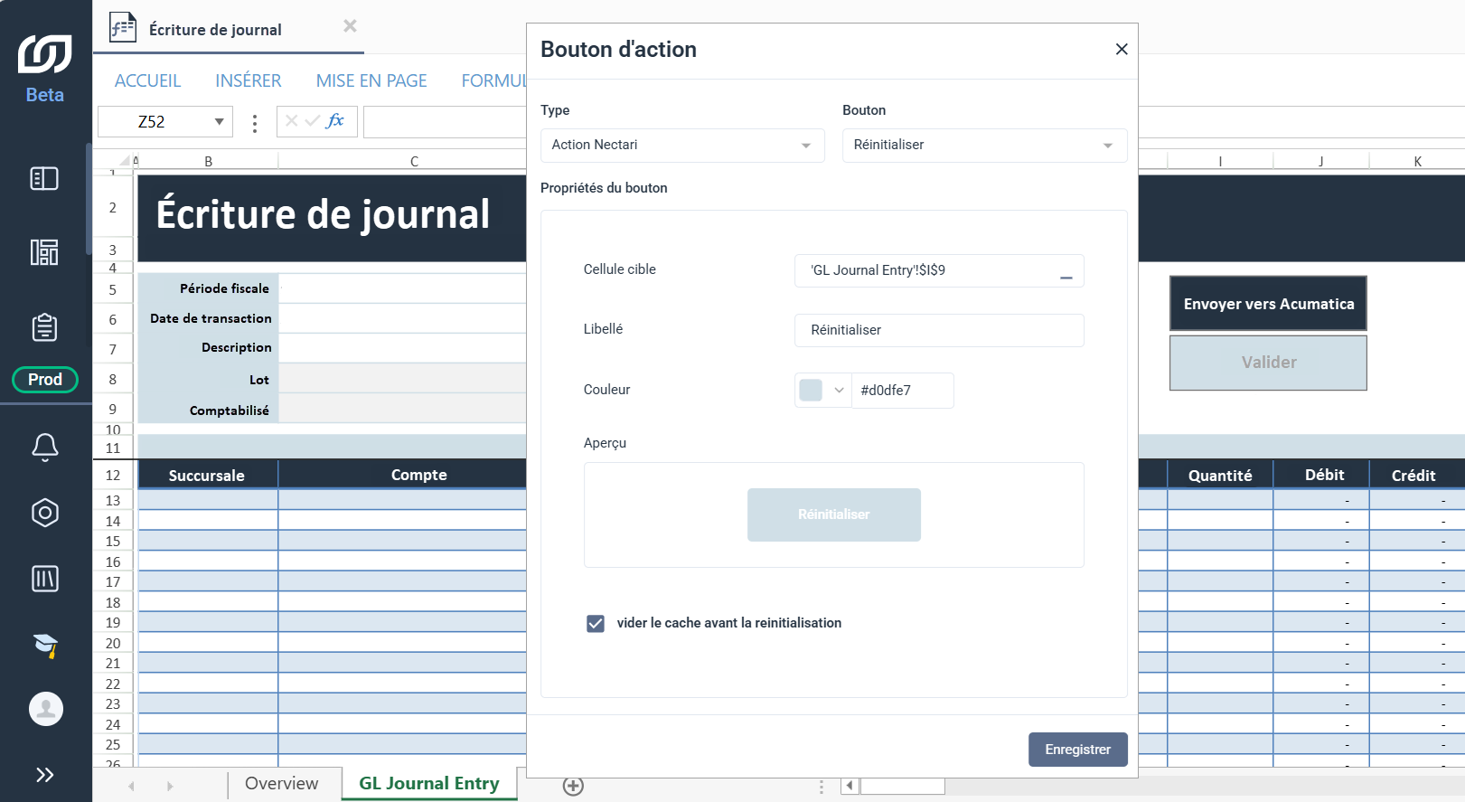The width and height of the screenshot is (1465, 802).
Task: Open the insert function fx icon
Action: [x=335, y=120]
